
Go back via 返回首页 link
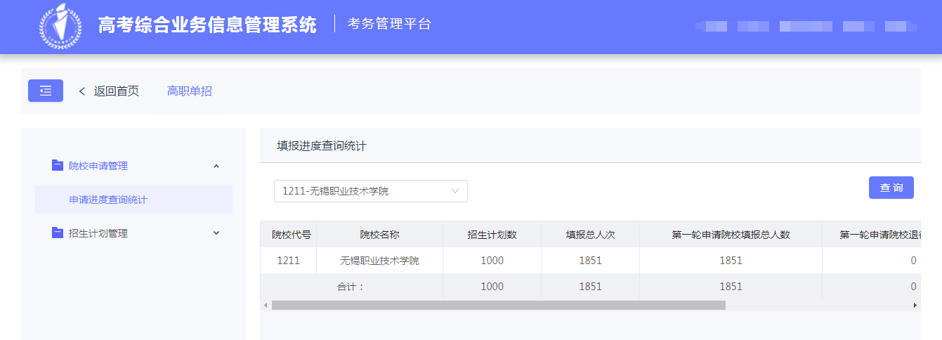tap(117, 91)
